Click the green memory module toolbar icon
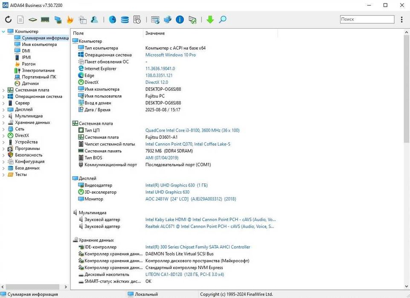Viewport: 410px width, 298px height. click(45, 19)
